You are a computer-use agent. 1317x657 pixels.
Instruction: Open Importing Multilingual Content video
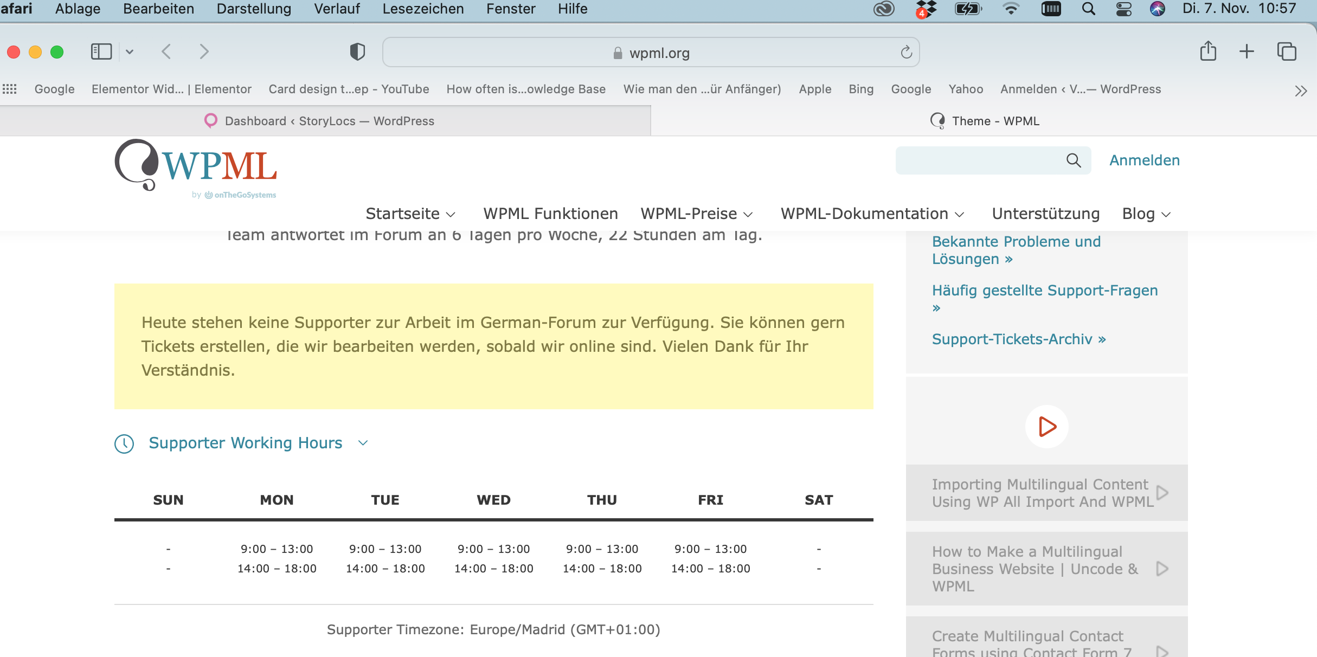pyautogui.click(x=1046, y=493)
